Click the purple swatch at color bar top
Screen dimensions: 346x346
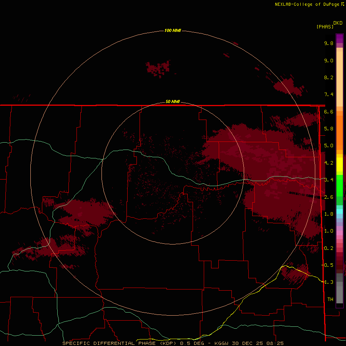point(339,38)
